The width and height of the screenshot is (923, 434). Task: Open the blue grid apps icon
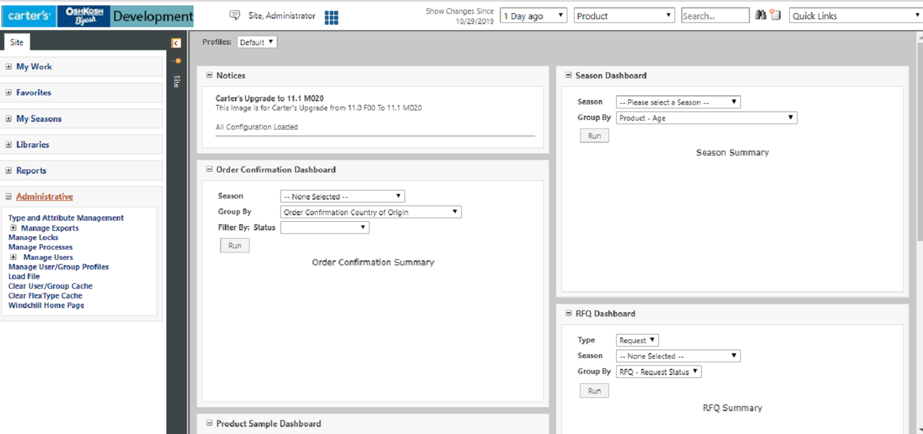tap(331, 18)
